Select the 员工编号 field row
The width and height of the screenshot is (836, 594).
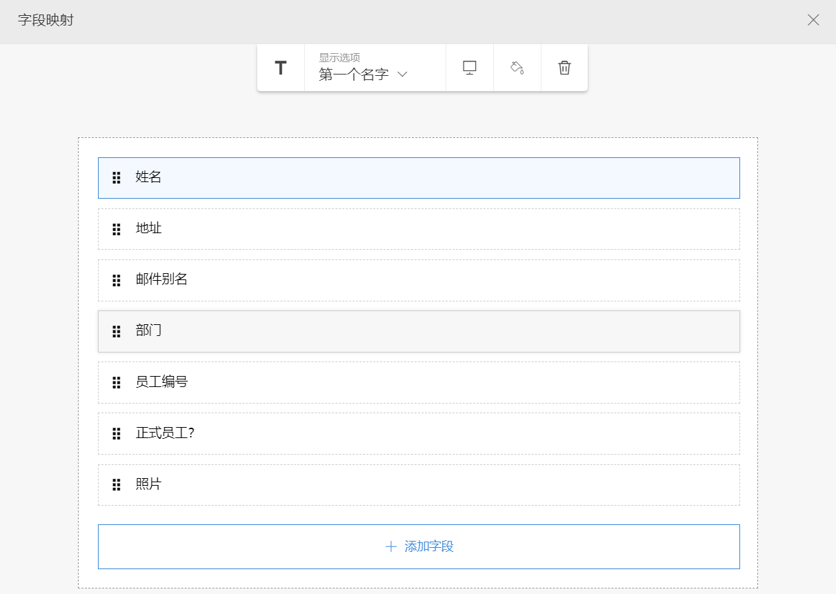pyautogui.click(x=418, y=382)
